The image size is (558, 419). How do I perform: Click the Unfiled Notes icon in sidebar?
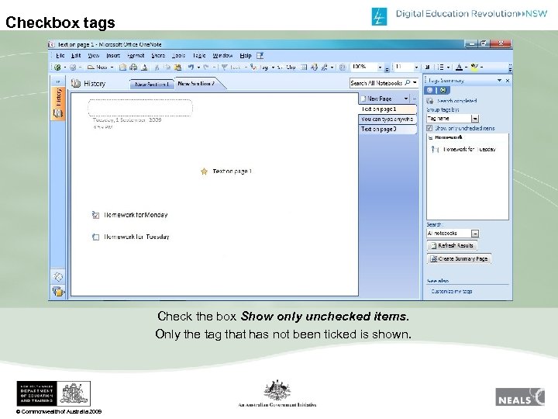57,276
